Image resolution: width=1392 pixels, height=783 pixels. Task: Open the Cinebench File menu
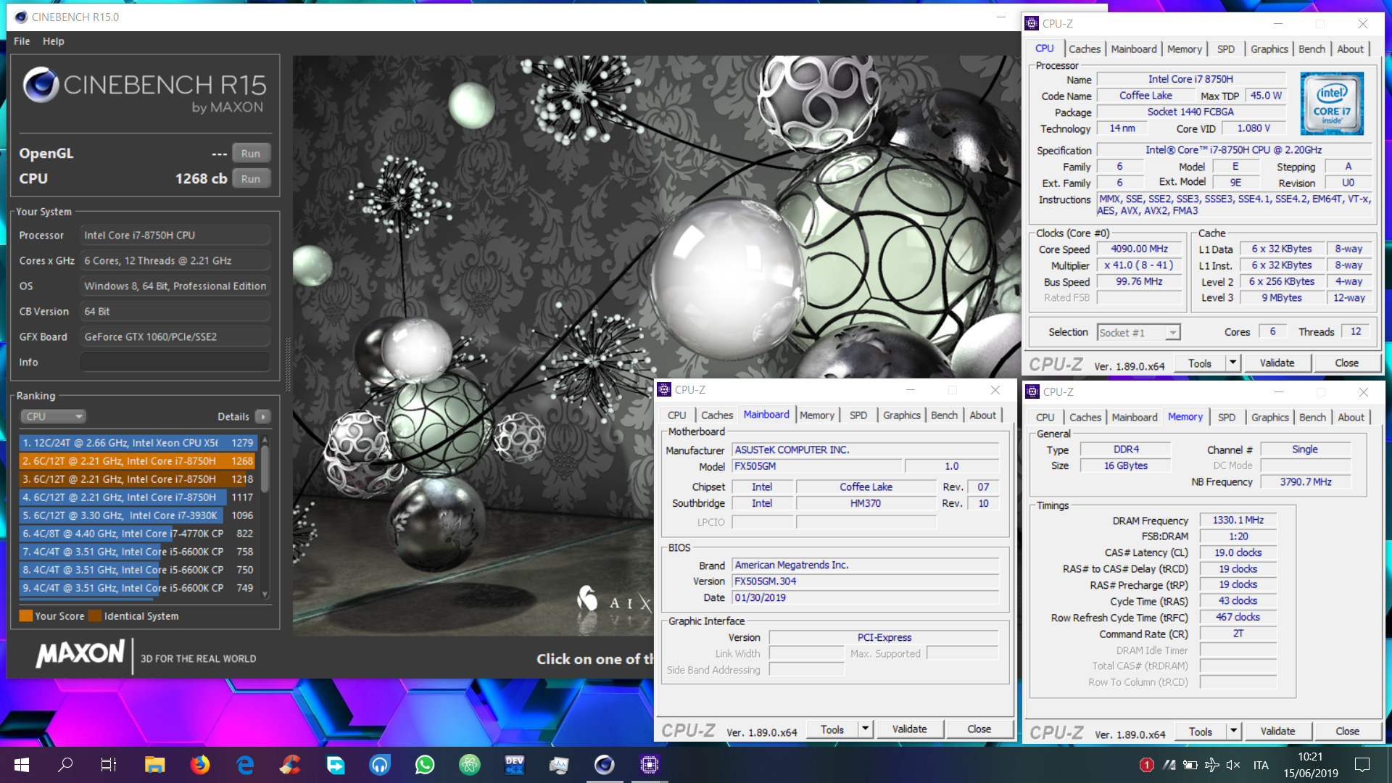pos(22,41)
